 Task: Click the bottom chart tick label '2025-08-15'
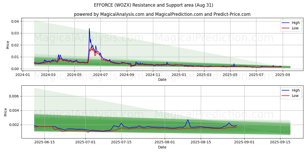201,142
